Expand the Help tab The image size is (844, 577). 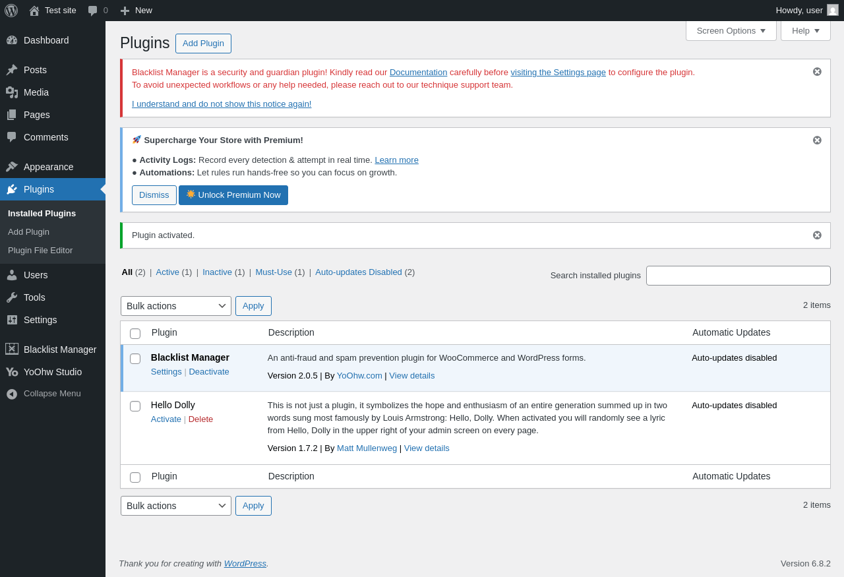pos(806,30)
